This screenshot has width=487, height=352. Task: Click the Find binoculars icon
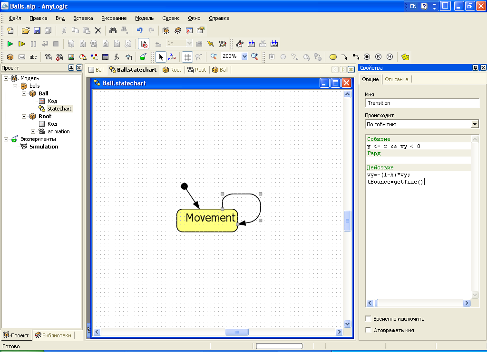pyautogui.click(x=113, y=30)
